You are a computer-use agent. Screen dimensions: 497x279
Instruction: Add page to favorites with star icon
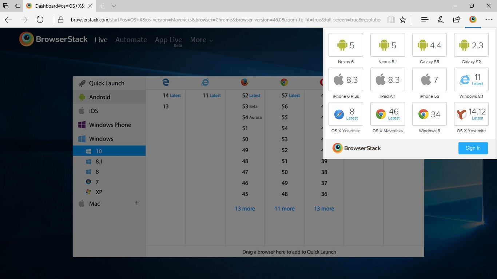click(x=403, y=20)
